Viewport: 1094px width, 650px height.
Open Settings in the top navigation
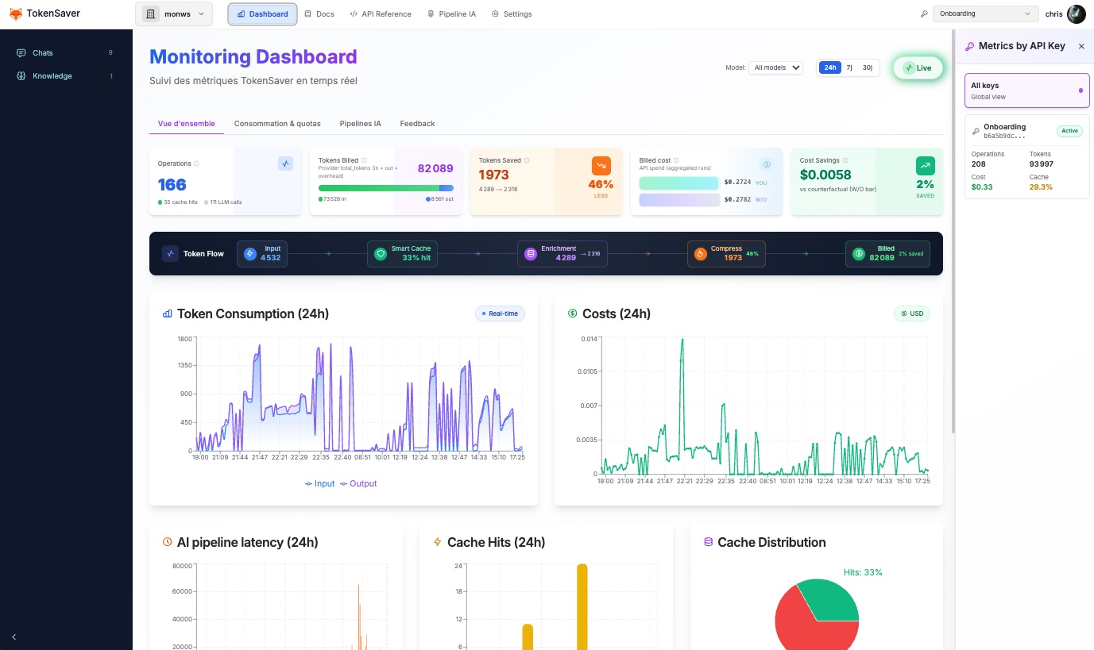(x=512, y=14)
